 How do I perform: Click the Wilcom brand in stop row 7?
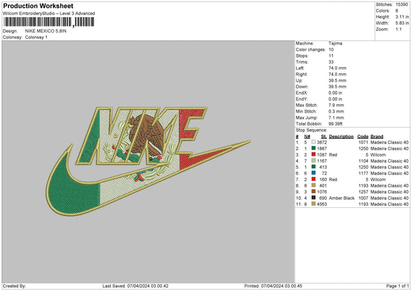(378, 179)
